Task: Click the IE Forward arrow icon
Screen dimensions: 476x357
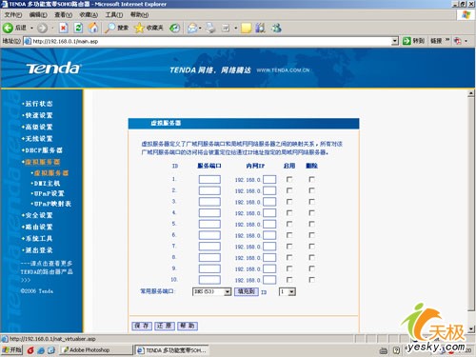Action: 42,29
